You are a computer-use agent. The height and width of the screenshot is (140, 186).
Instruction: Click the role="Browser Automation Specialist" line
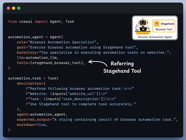58,42
